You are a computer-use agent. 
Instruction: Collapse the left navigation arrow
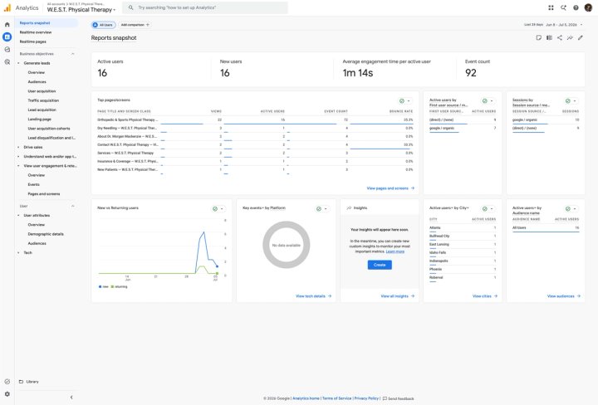71,397
